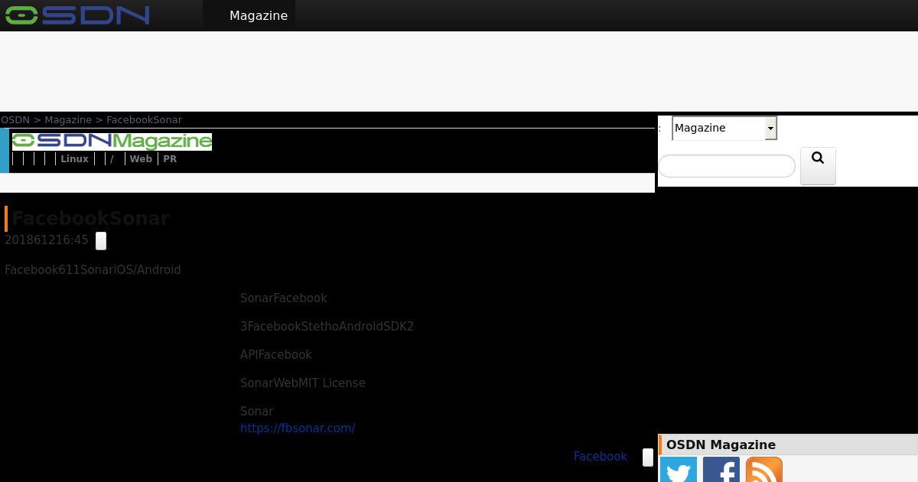Click the OSDN Magazine banner logo
Screen dimensions: 918x482
112,142
